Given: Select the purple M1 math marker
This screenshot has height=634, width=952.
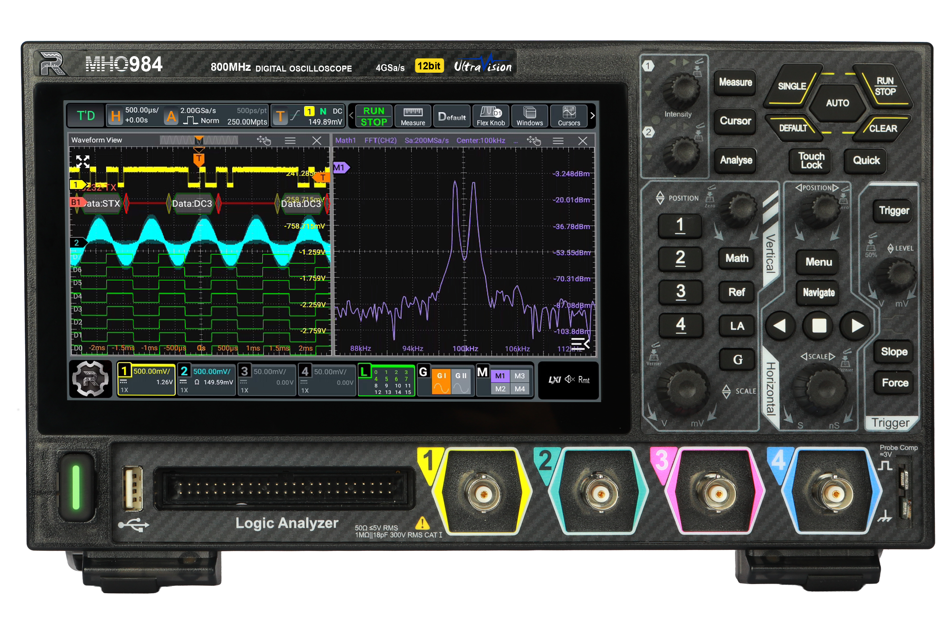Looking at the screenshot, I should pos(341,167).
